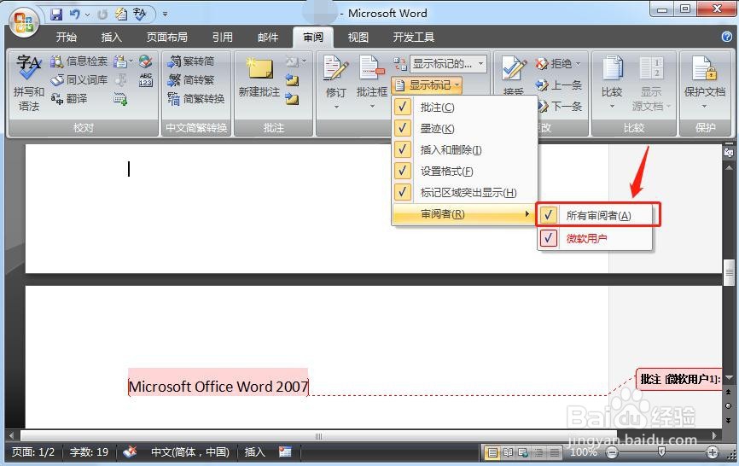Save document via quick access toolbar

pos(56,15)
